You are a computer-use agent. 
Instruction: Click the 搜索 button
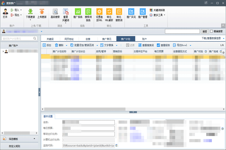tap(205, 32)
